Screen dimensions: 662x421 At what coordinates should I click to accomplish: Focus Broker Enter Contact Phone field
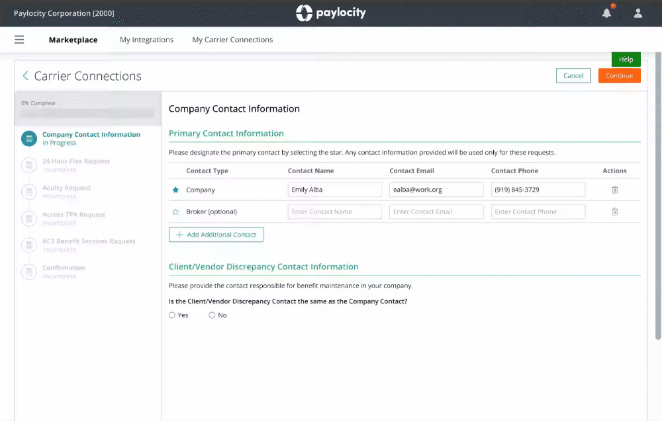[538, 211]
